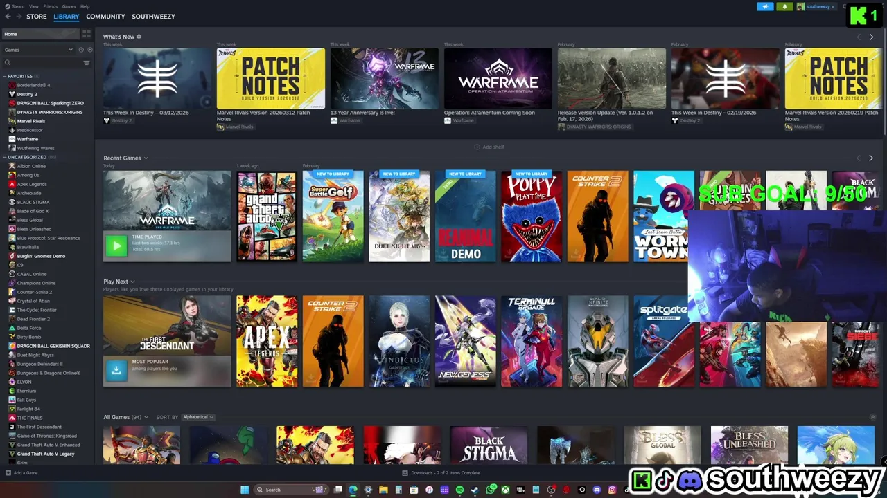
Task: Open Xbox app from the taskbar
Action: (505, 490)
